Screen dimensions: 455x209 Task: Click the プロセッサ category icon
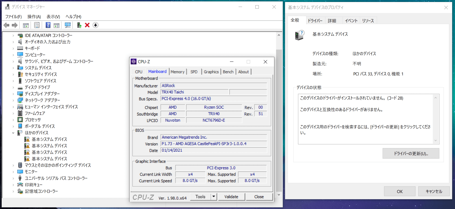pos(20,120)
